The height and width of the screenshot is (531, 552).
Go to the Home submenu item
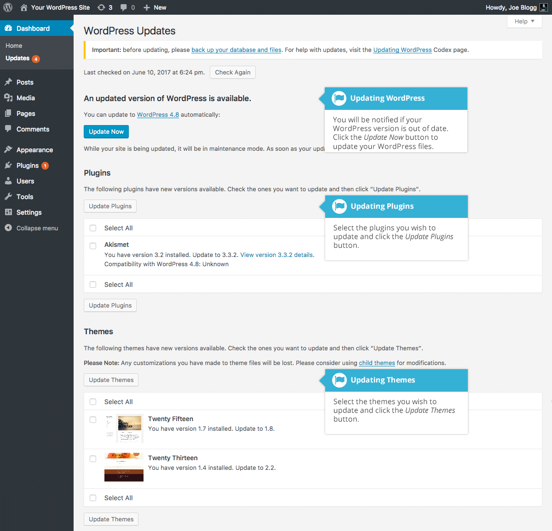(14, 46)
